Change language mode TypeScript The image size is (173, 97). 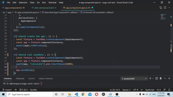point(149,90)
